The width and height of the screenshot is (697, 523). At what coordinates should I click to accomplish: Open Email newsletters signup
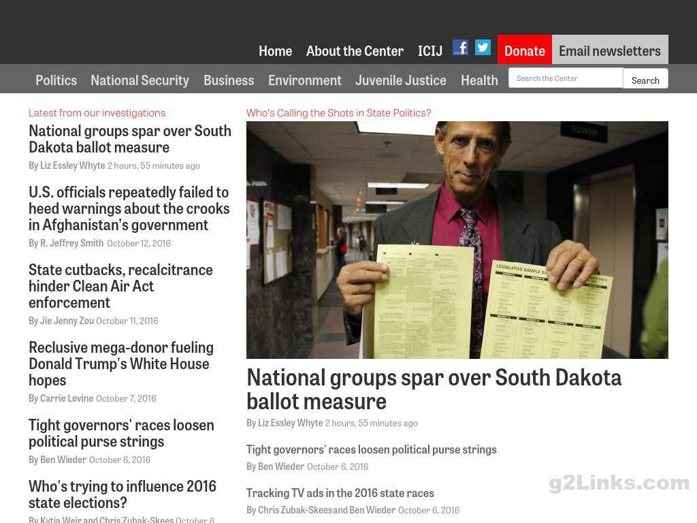coord(610,49)
